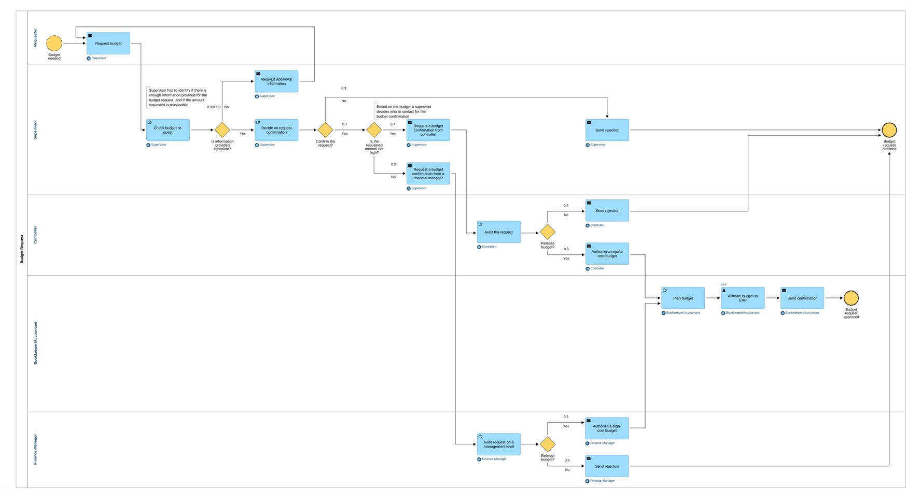Image resolution: width=906 pixels, height=489 pixels.
Task: Click the envelope icon on Request budget task
Action: click(x=90, y=36)
